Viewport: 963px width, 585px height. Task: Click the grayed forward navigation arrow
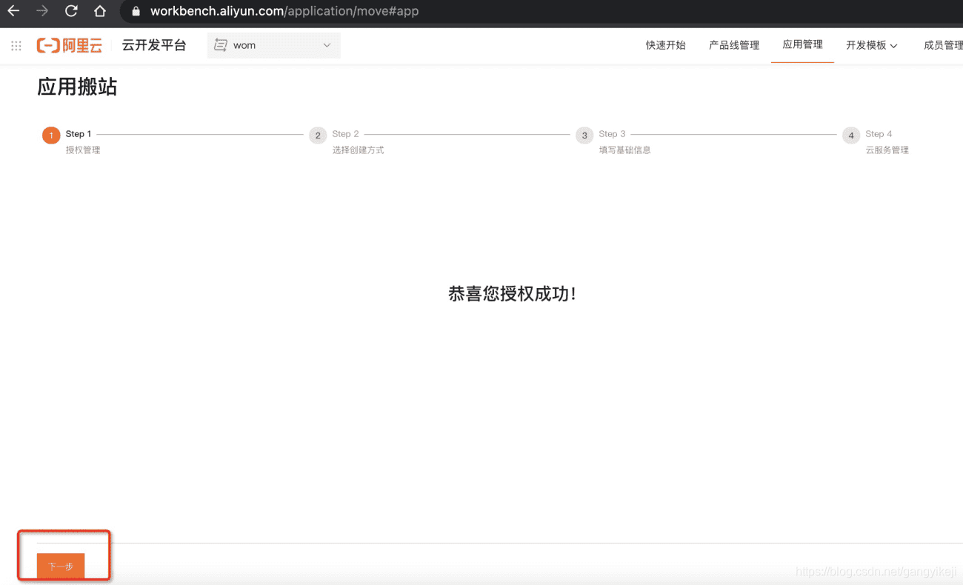42,11
